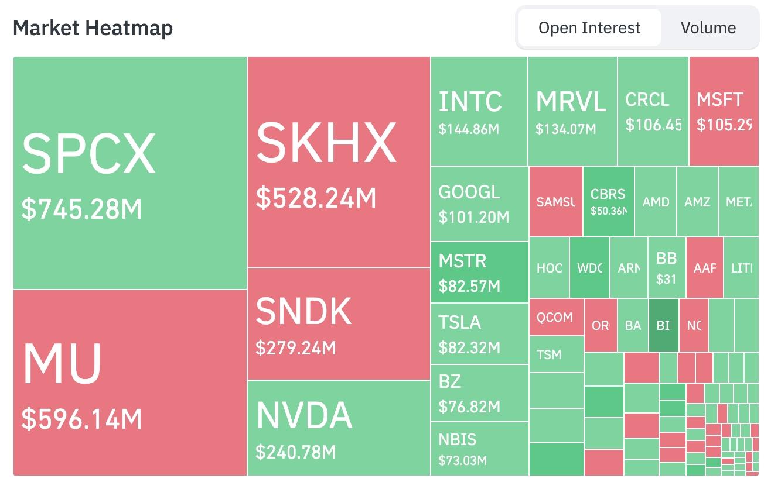
Task: Select the red MSFT tile
Action: (724, 111)
